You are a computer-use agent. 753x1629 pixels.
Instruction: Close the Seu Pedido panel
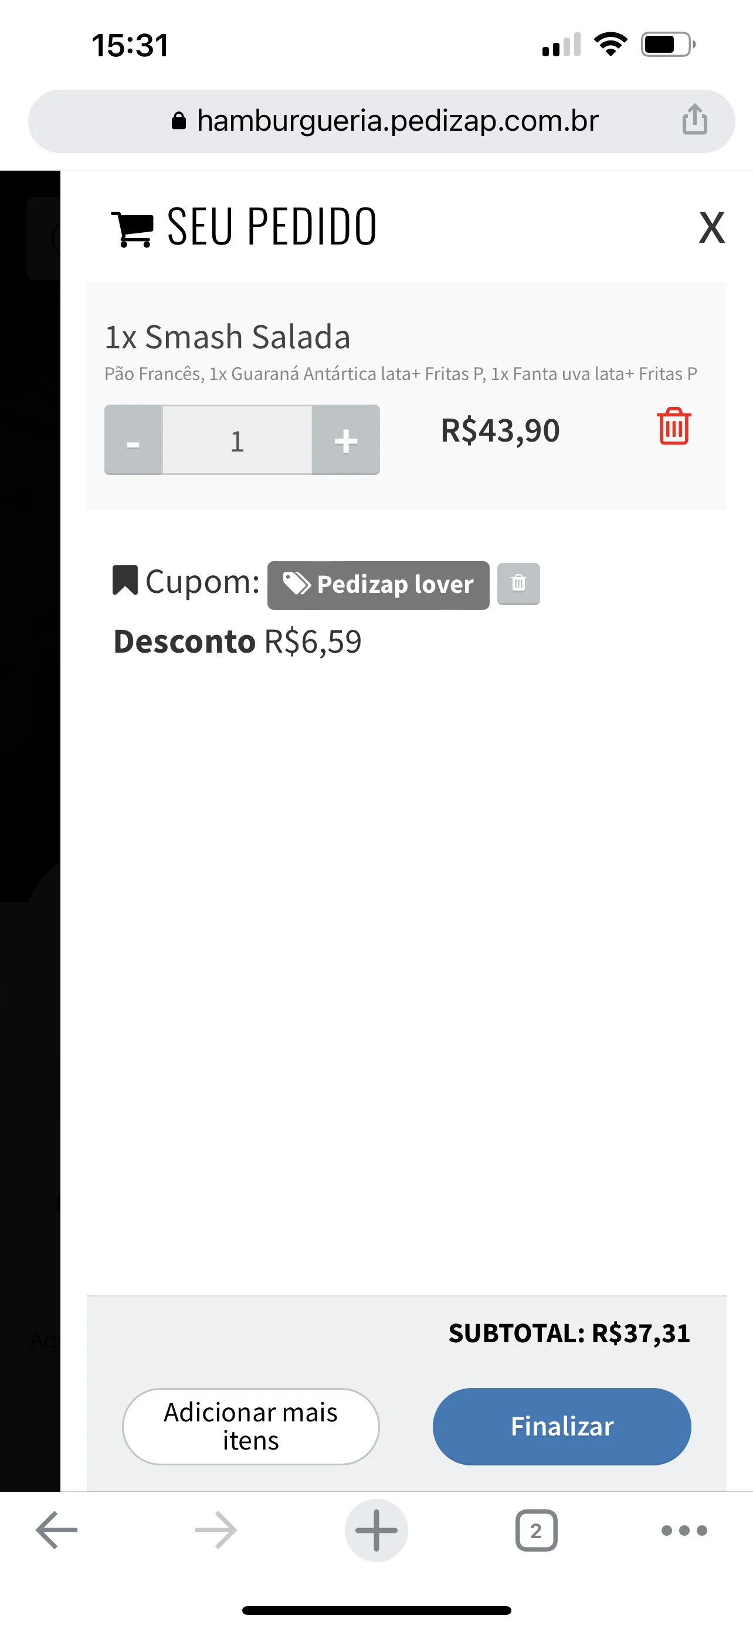point(711,227)
